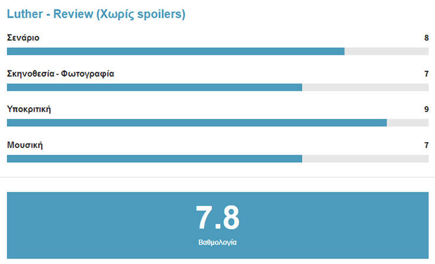Click the Luther - Review title heading
Screen dimensions: 435x264
(96, 14)
